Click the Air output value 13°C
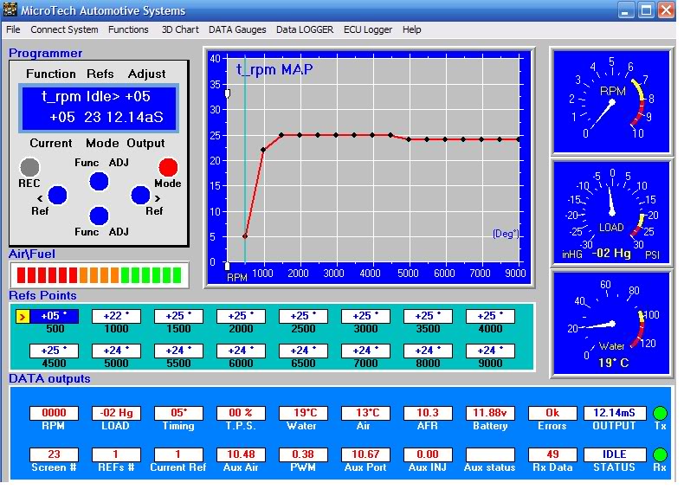 click(x=365, y=413)
